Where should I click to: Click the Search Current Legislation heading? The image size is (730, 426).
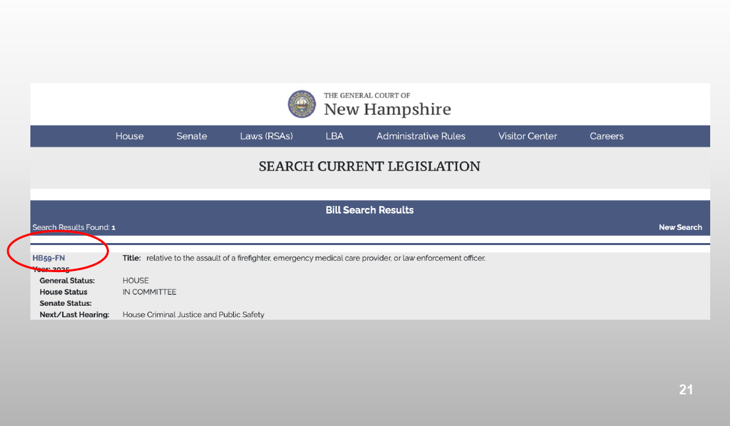[369, 166]
